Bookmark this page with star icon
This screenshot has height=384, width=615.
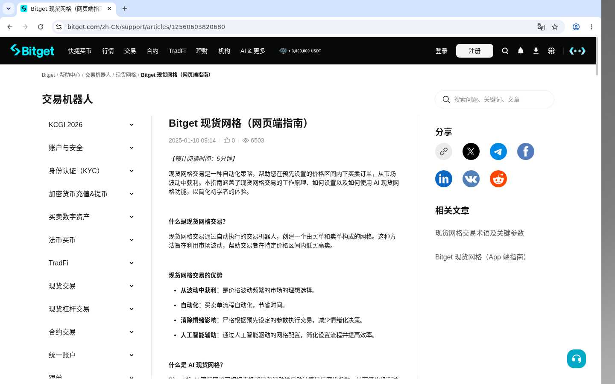pyautogui.click(x=555, y=27)
